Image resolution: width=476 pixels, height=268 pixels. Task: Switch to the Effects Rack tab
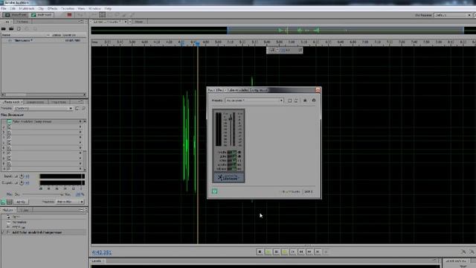tap(12, 102)
